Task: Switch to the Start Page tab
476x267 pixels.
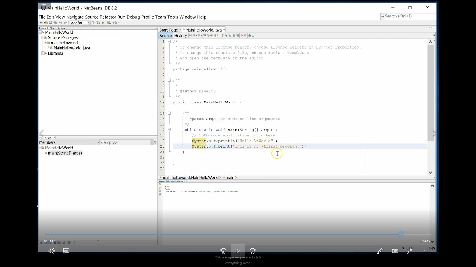Action: tap(168, 30)
